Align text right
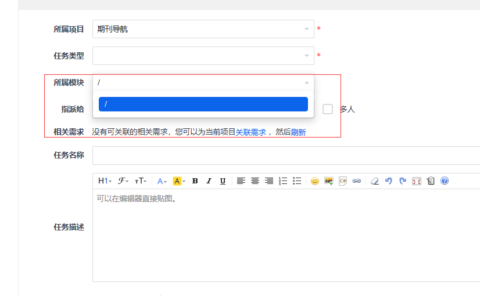The image size is (480, 296). pos(269,181)
